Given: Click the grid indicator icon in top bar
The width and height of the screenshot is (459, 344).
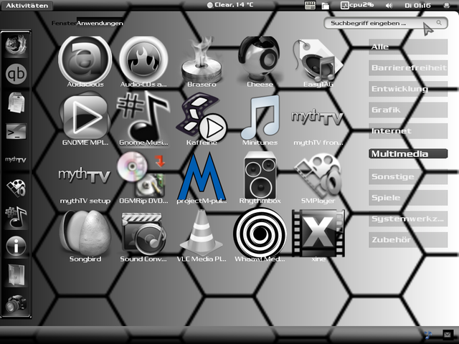Looking at the screenshot, I should click(310, 5).
